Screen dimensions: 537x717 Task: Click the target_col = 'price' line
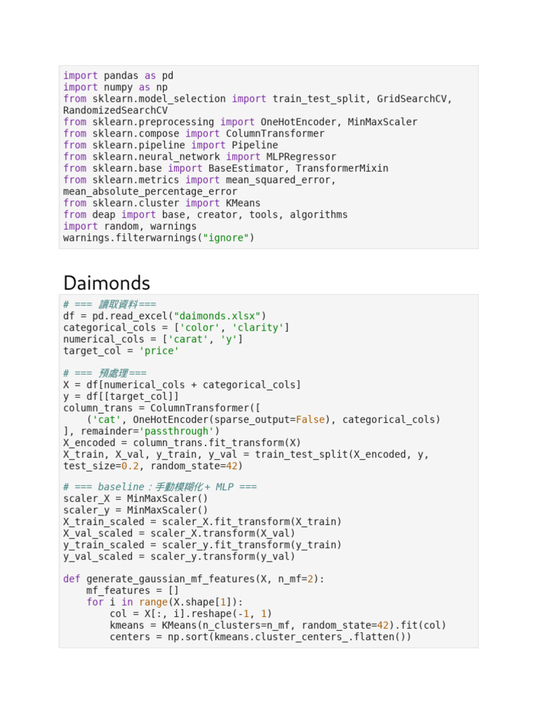pyautogui.click(x=121, y=351)
